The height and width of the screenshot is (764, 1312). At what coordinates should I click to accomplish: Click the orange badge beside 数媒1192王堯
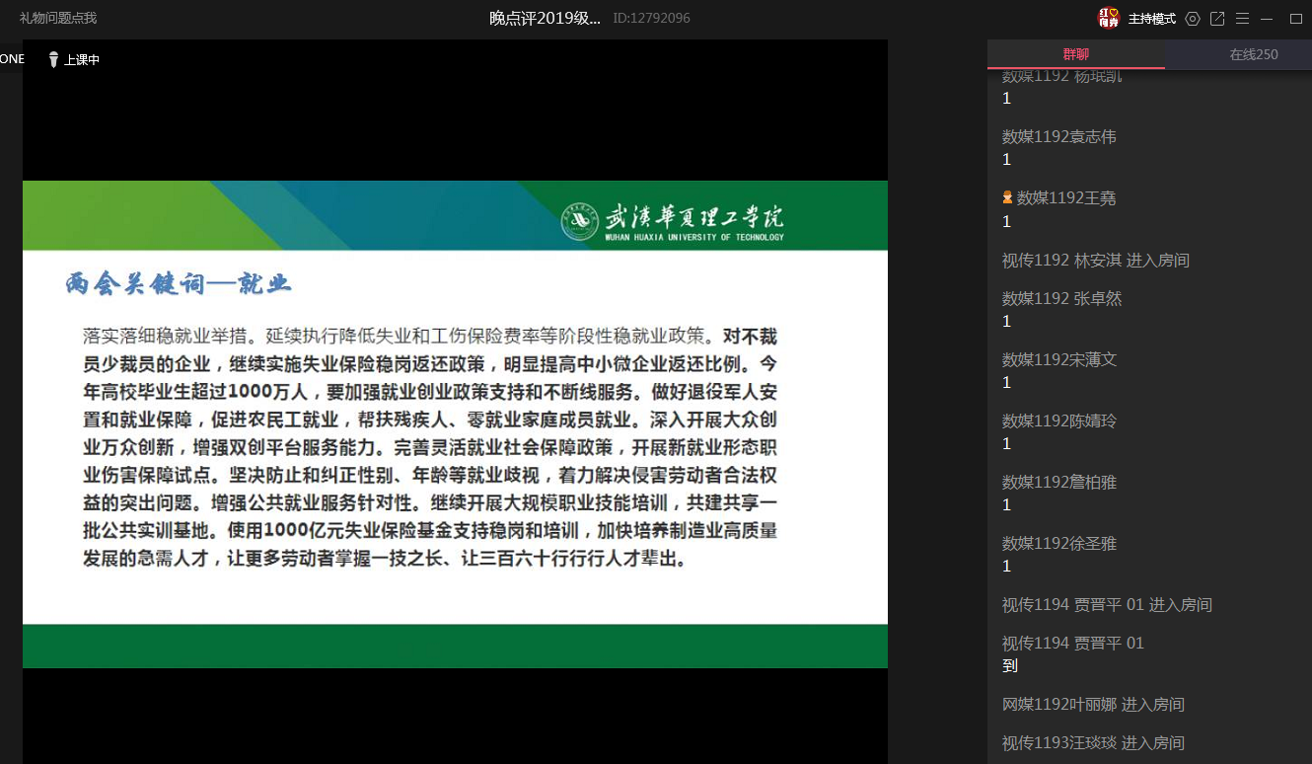coord(1007,198)
